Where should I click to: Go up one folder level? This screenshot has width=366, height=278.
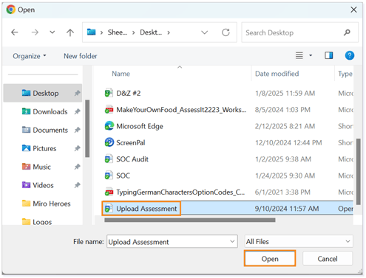click(x=70, y=32)
